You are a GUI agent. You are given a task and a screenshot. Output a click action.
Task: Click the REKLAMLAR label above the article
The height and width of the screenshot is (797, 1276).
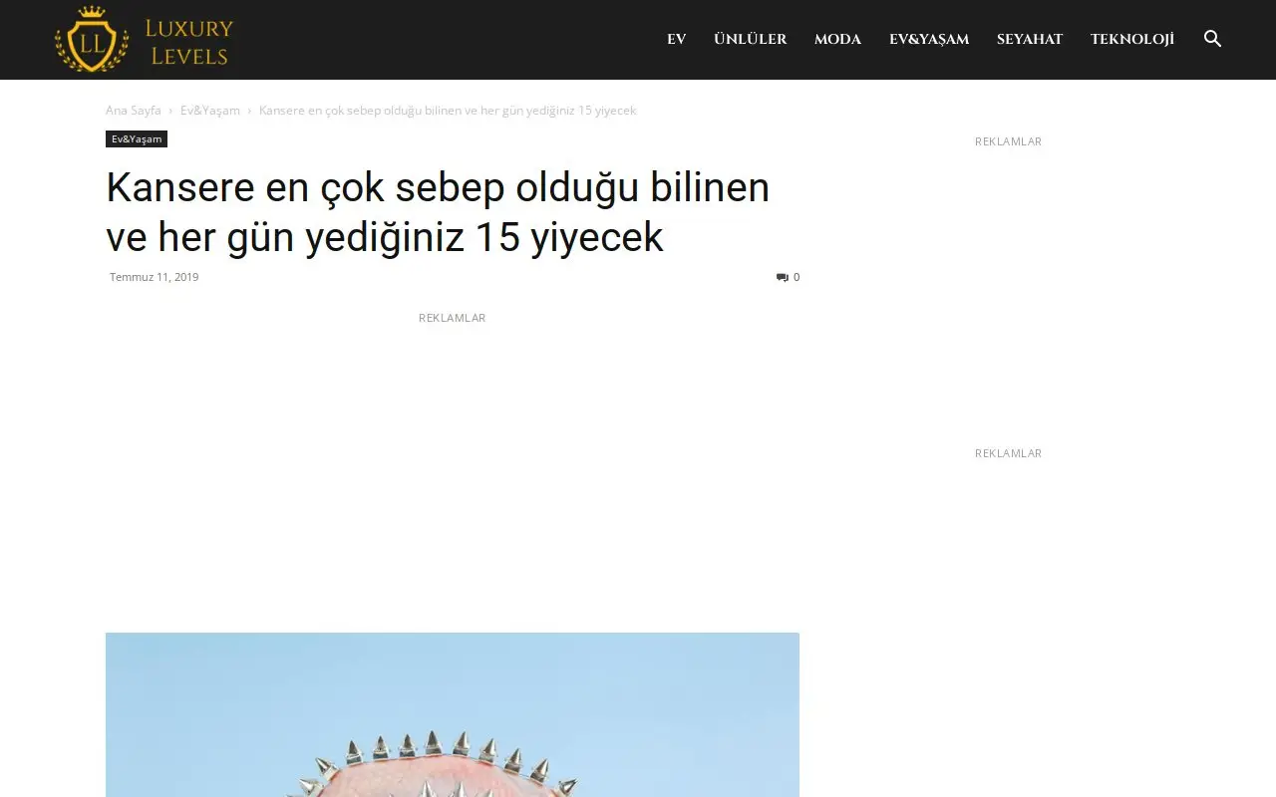453,318
